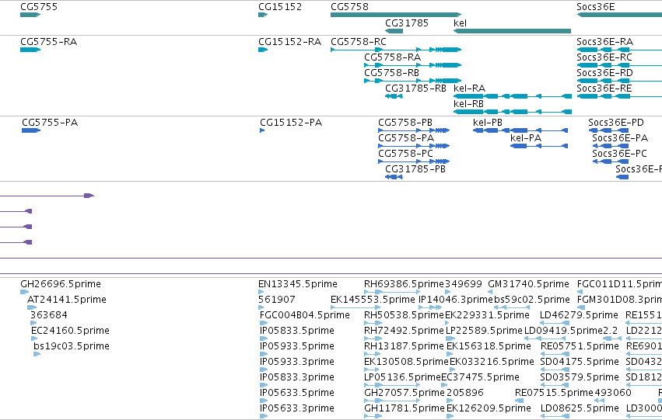Screen dimensions: 662x420
Task: Select the kel-RB transcript glyph
Action: pyautogui.click(x=512, y=112)
